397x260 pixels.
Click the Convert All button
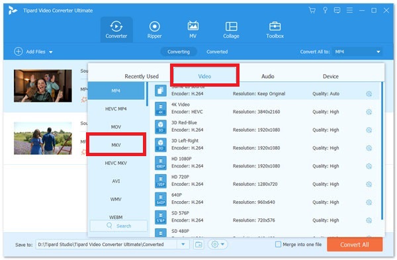point(355,245)
